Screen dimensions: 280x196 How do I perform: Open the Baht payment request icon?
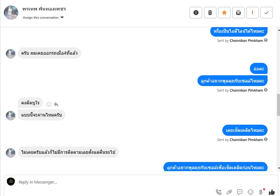click(261, 192)
